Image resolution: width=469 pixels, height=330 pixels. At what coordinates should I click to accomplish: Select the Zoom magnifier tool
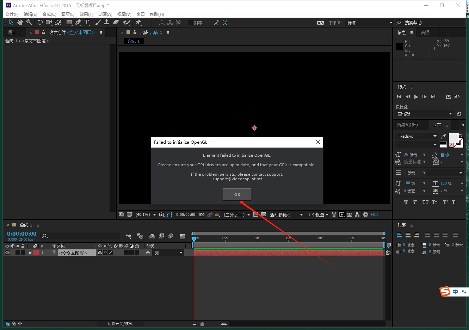pyautogui.click(x=29, y=23)
